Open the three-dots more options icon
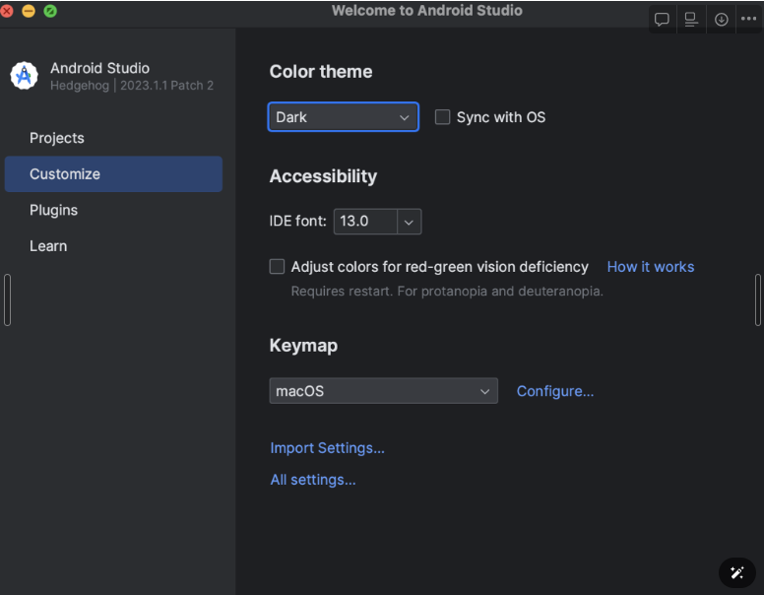 click(x=748, y=19)
